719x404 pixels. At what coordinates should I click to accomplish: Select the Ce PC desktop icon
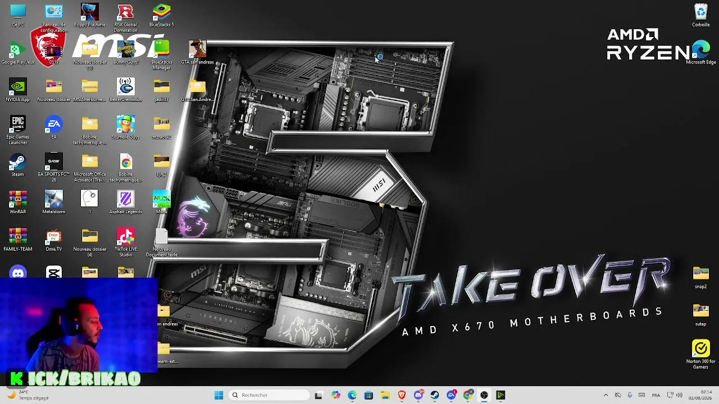point(18,15)
